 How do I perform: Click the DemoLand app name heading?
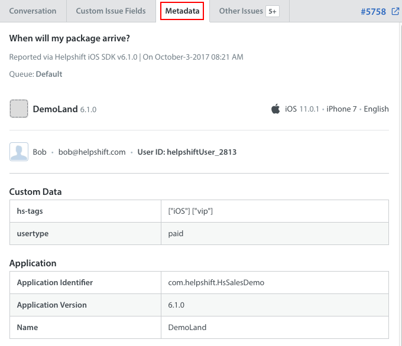[x=55, y=109]
